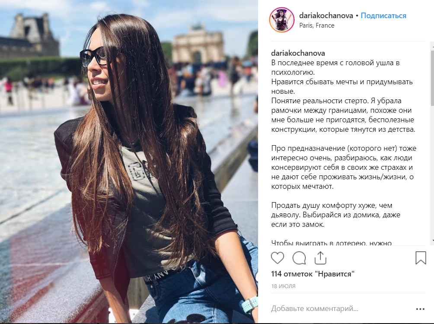Viewport: 434px width, 324px height.
Task: Click the caption text about психологию
Action: (335, 67)
